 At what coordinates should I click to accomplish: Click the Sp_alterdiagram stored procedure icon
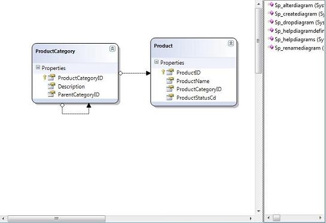point(271,5)
